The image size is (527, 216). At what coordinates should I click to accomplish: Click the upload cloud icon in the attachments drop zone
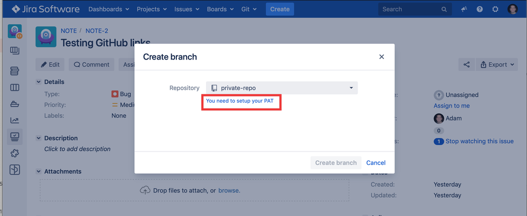click(145, 191)
